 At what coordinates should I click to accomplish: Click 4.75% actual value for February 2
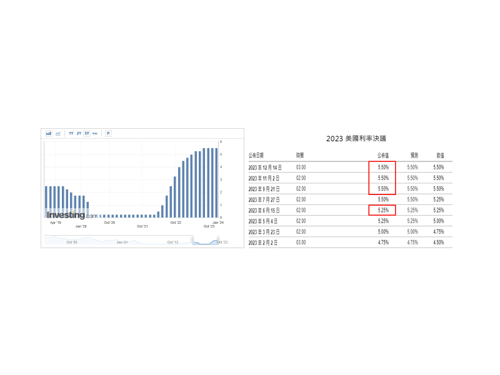[x=383, y=242]
